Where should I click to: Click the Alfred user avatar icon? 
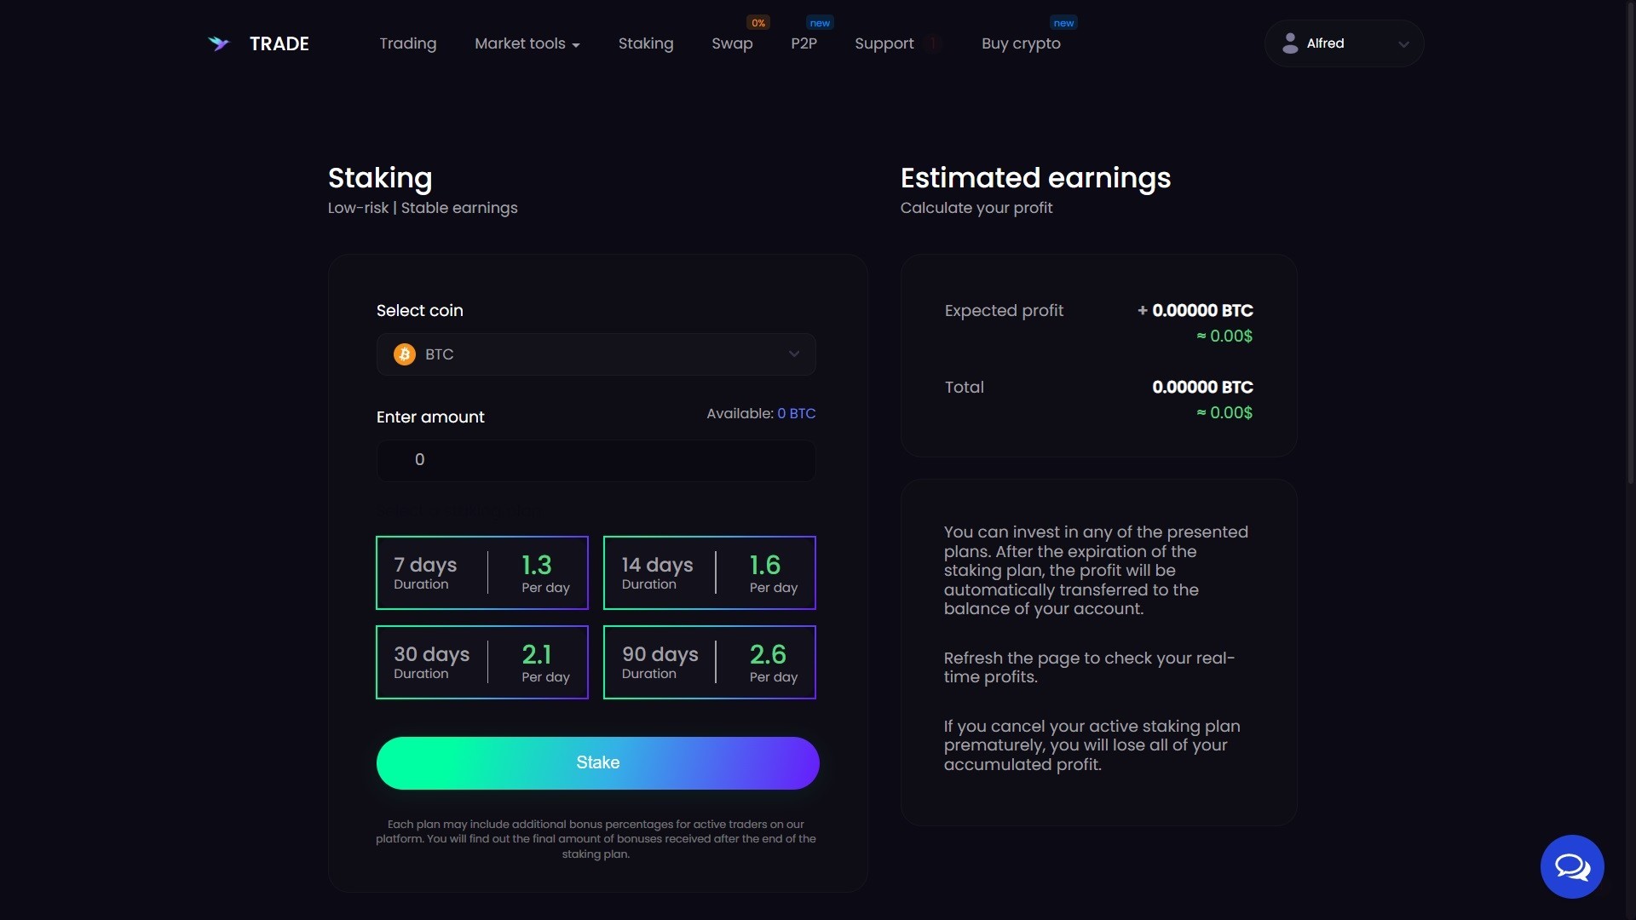[x=1290, y=43]
